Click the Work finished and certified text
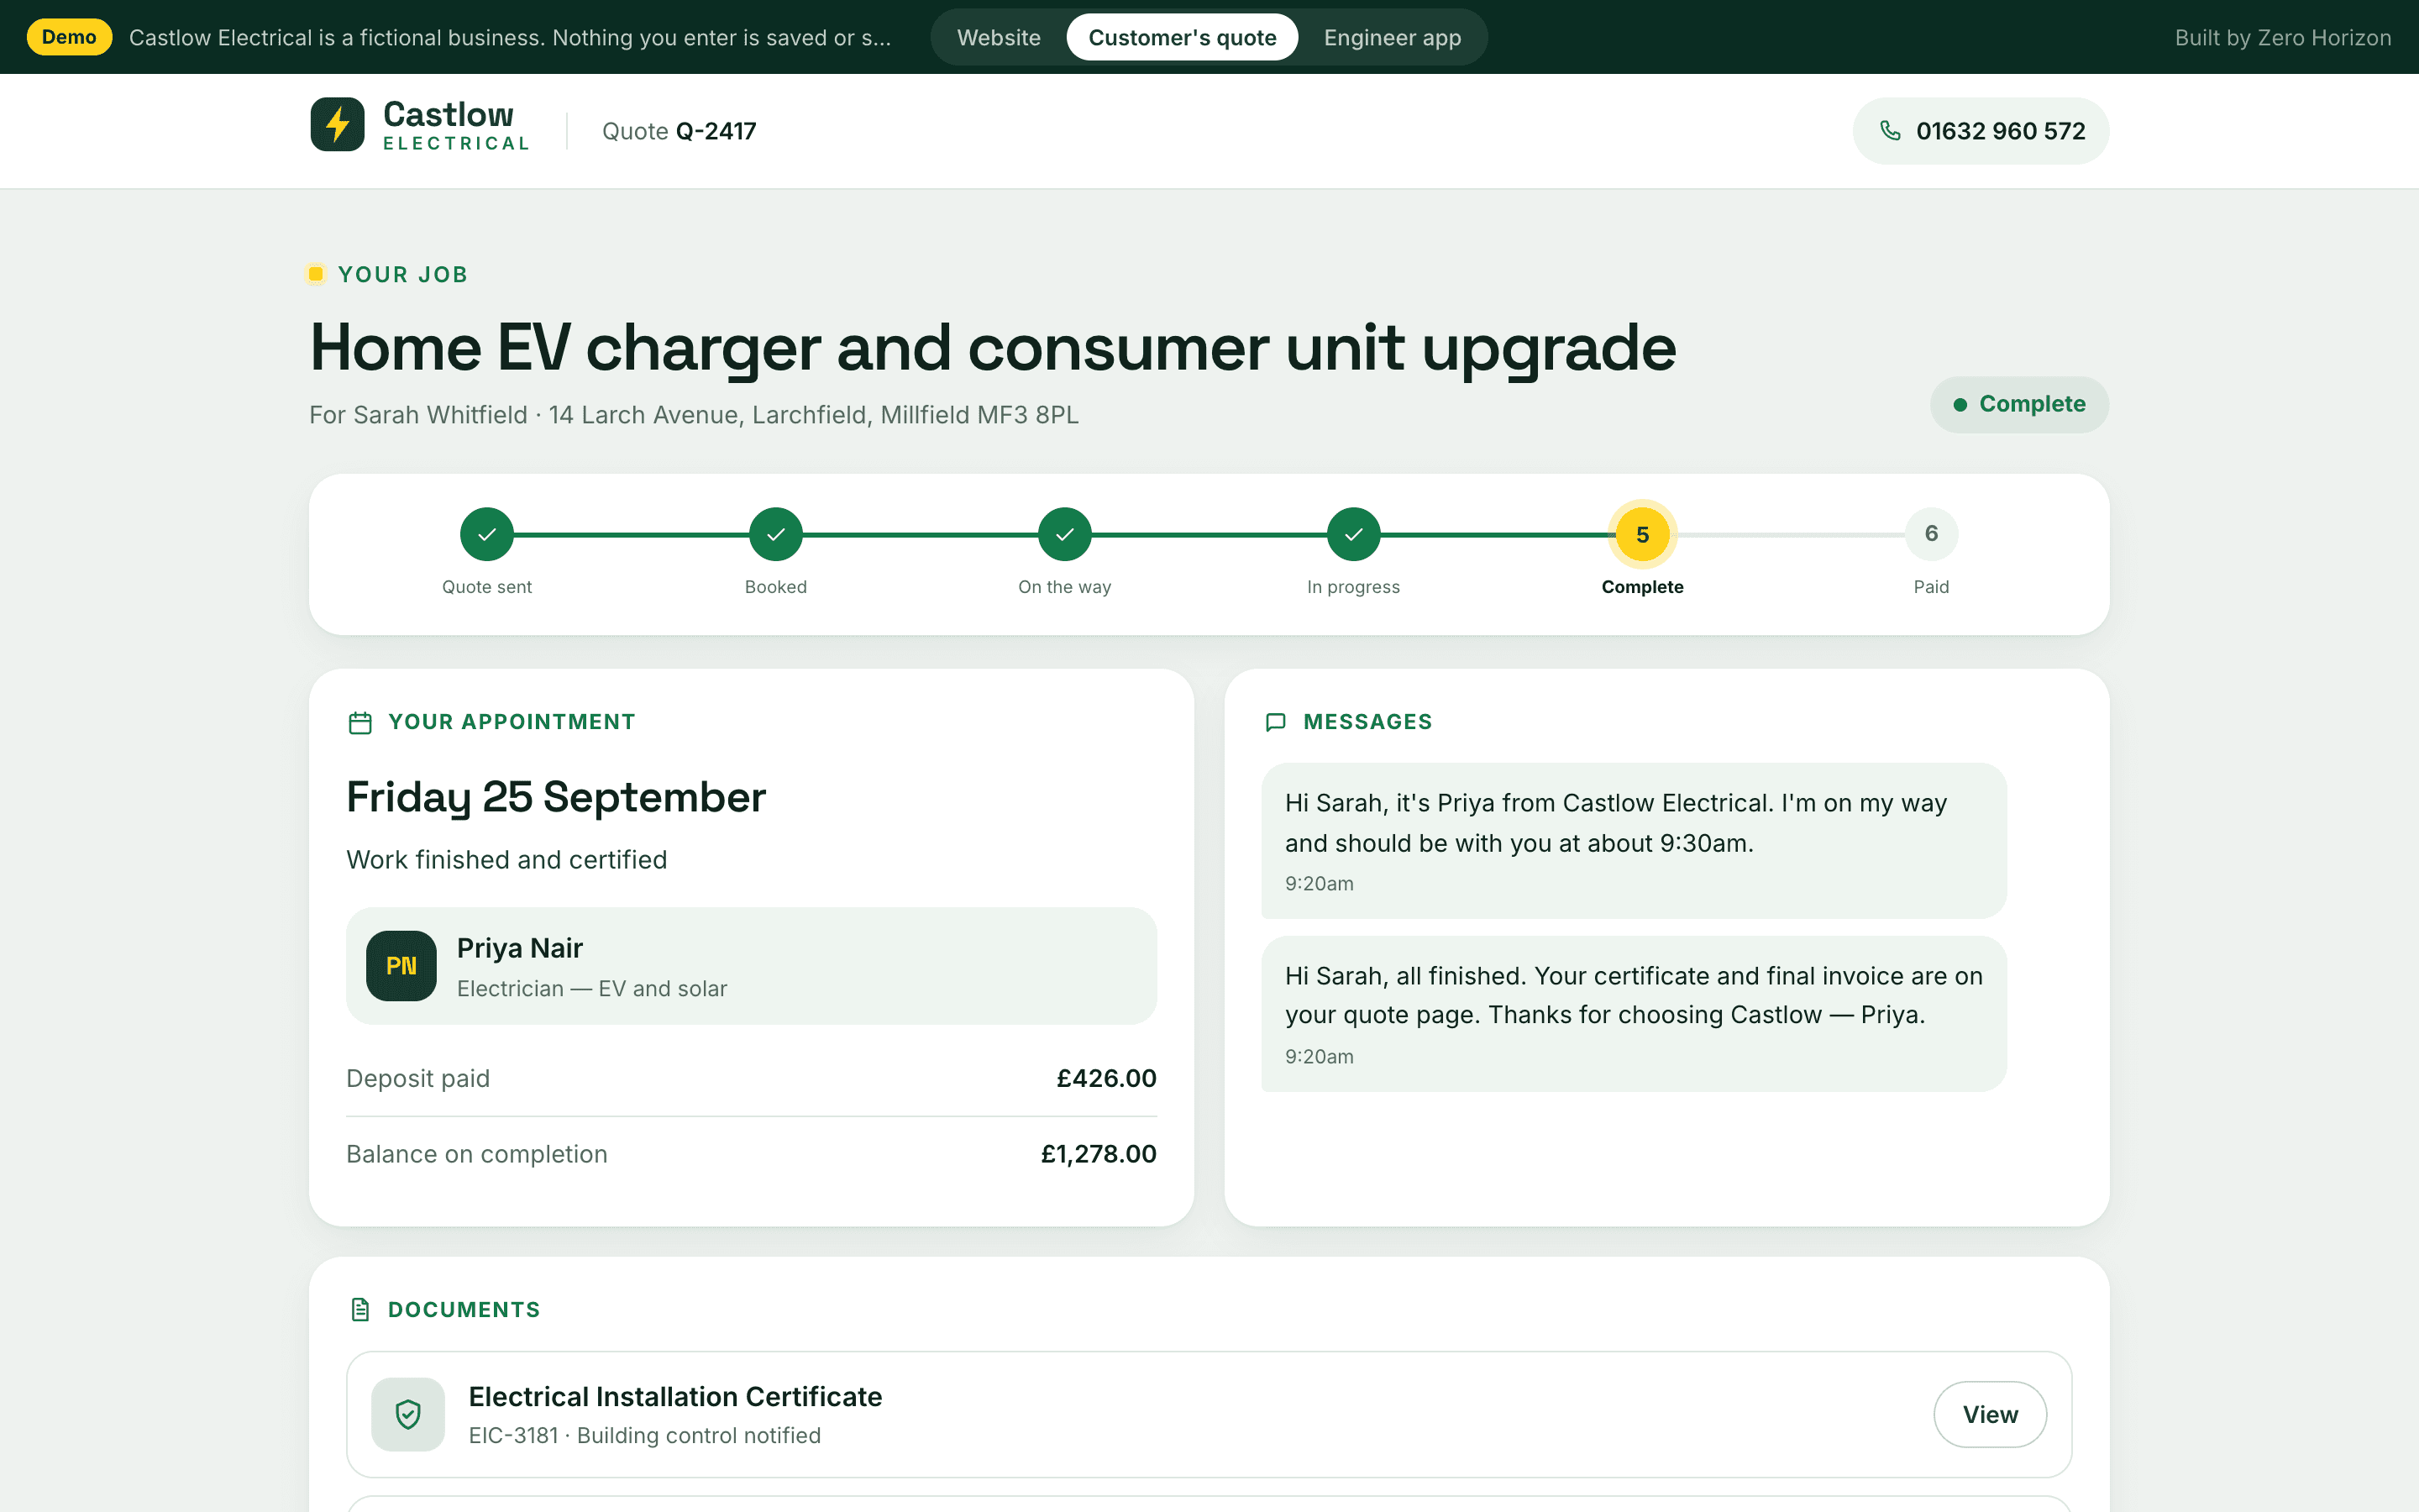 [x=506, y=860]
